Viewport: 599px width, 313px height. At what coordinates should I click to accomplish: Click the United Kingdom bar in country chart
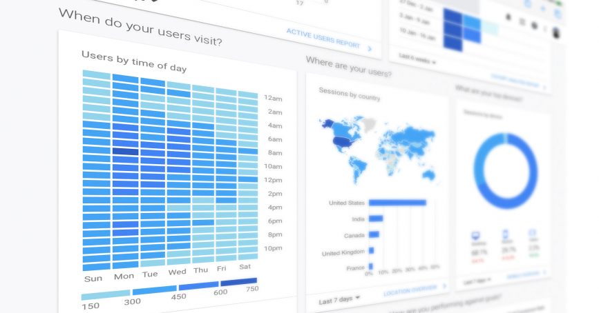(x=371, y=250)
